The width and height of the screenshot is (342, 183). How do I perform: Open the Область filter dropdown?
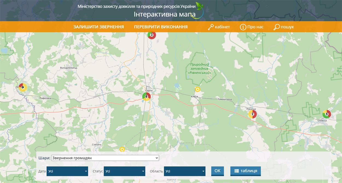tap(185, 171)
